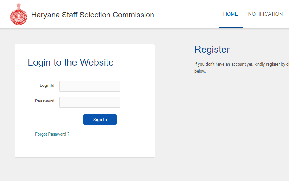This screenshot has height=181, width=289.
Task: Click the Password field label
Action: [x=45, y=101]
